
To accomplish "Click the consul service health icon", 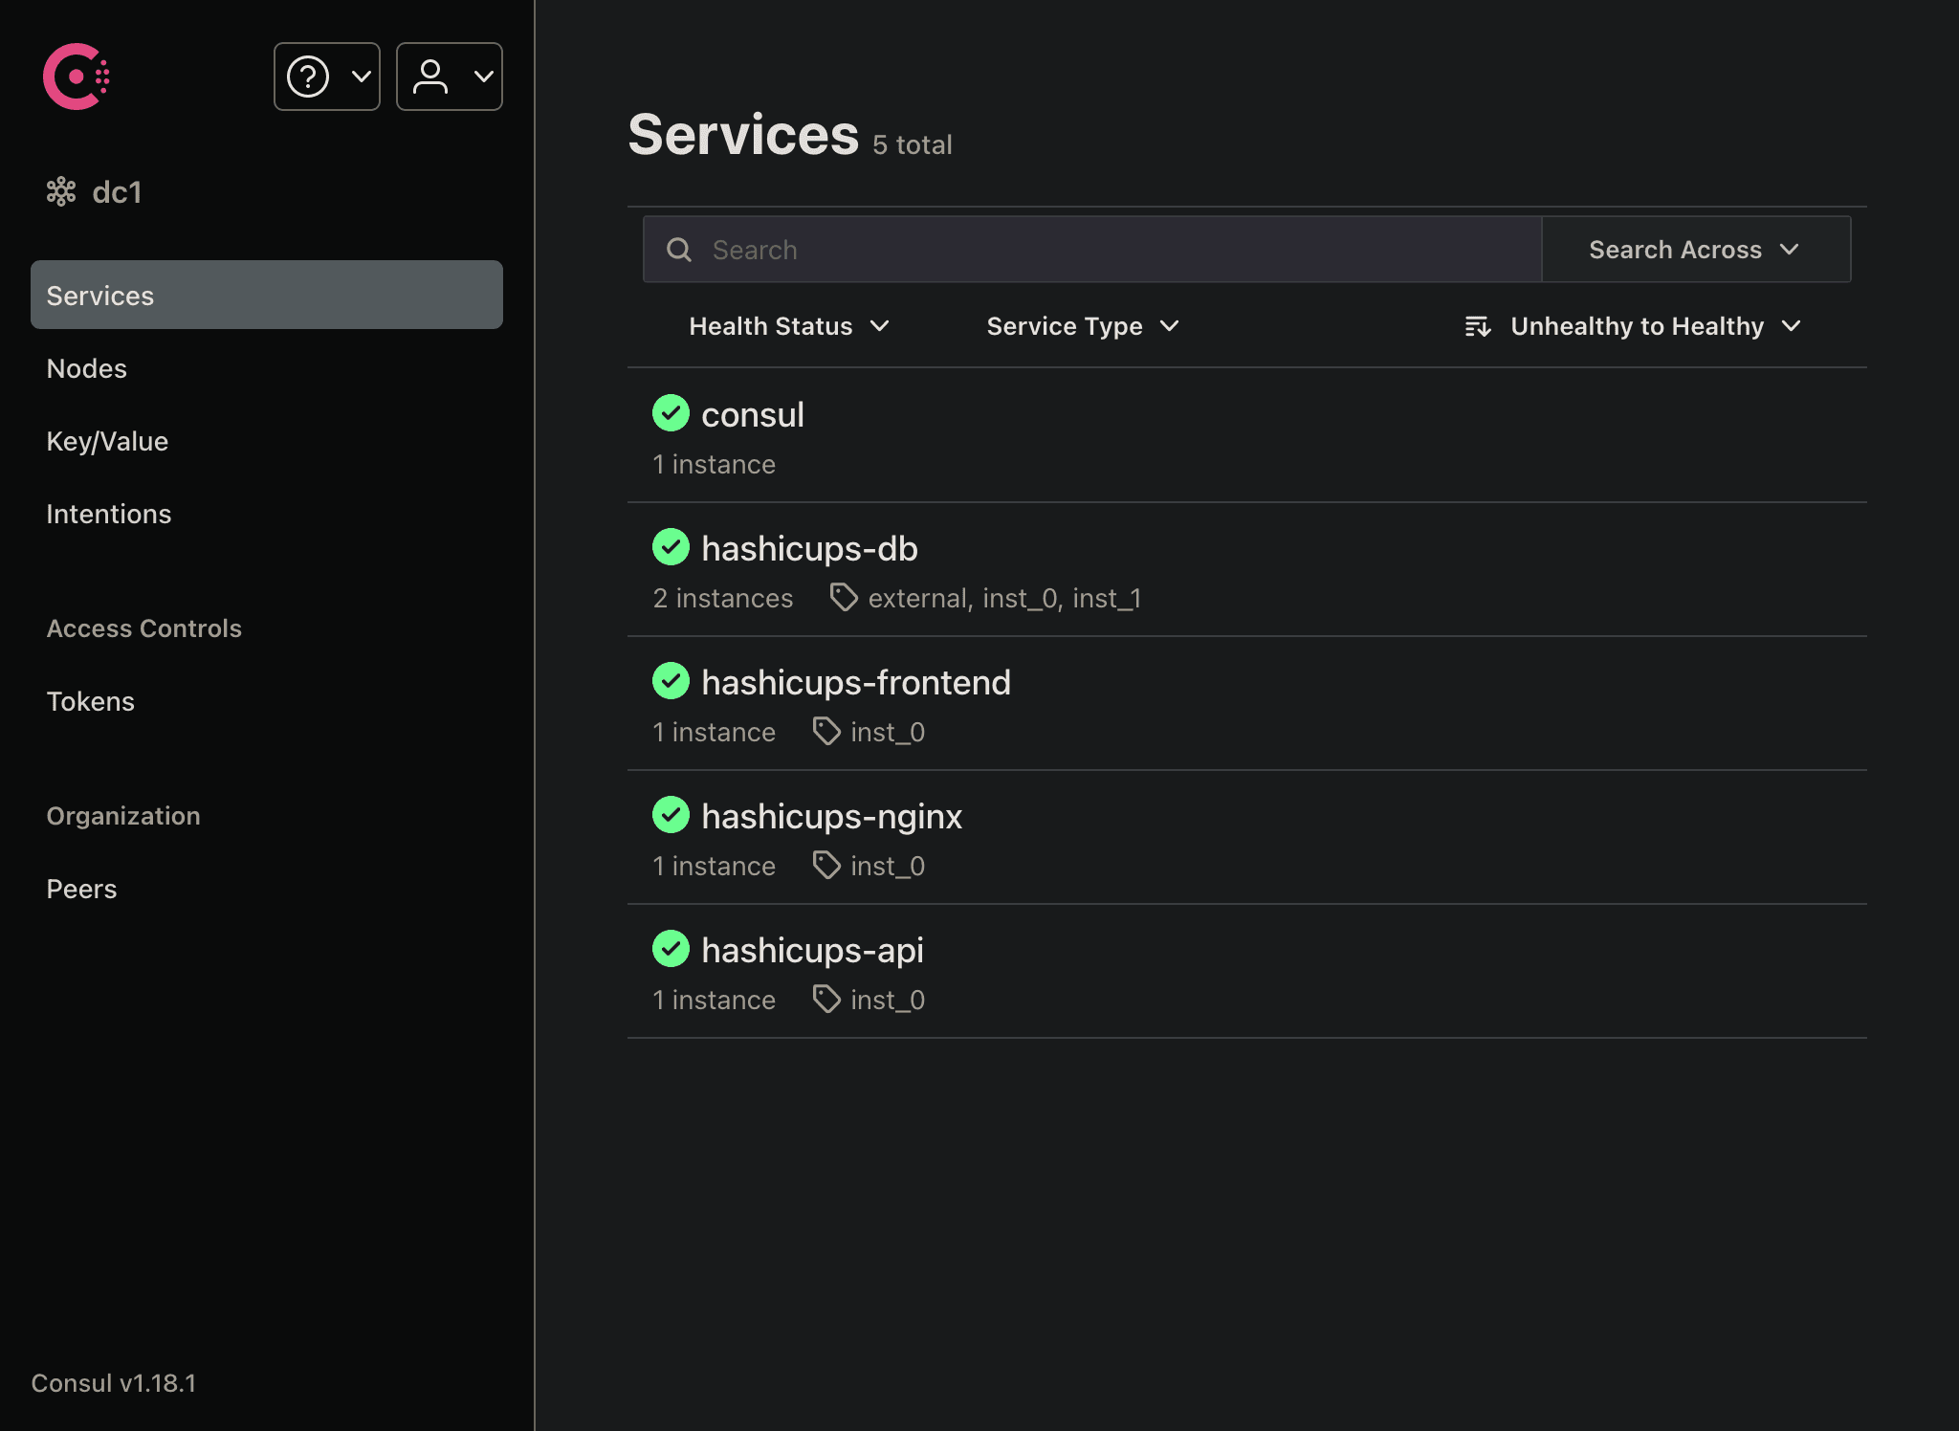I will (670, 413).
